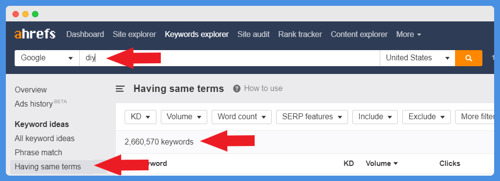This screenshot has width=500, height=181.
Task: Select Phrase match in sidebar
Action: pos(38,153)
